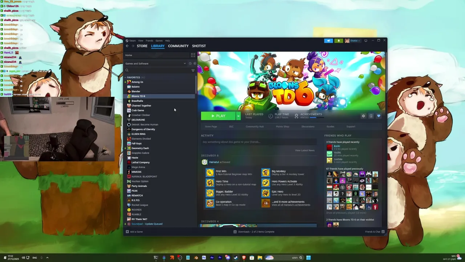Click View Latest News

[305, 150]
